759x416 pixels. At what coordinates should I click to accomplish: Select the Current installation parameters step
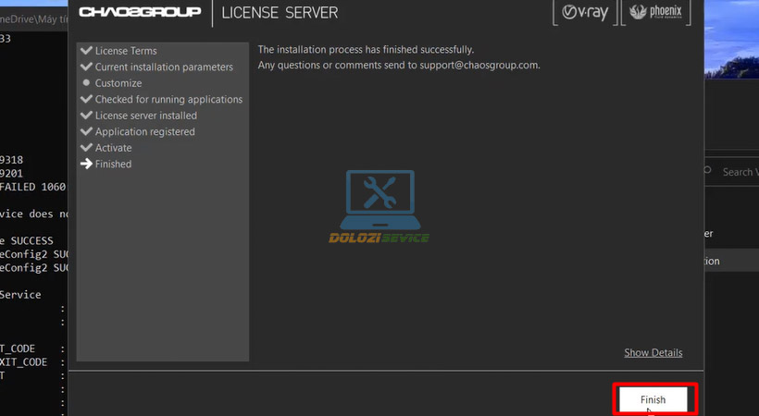(x=164, y=67)
